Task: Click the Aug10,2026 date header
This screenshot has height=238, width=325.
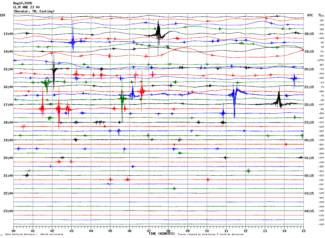Action: (x=23, y=3)
